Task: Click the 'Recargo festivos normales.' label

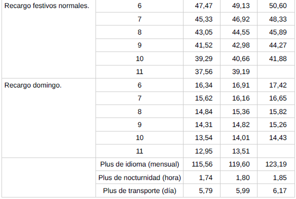Action: 46,5
